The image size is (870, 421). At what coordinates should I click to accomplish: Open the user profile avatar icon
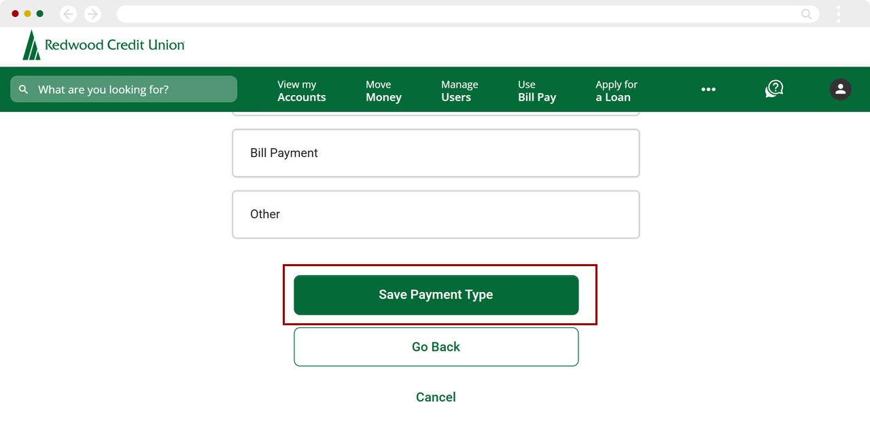840,89
